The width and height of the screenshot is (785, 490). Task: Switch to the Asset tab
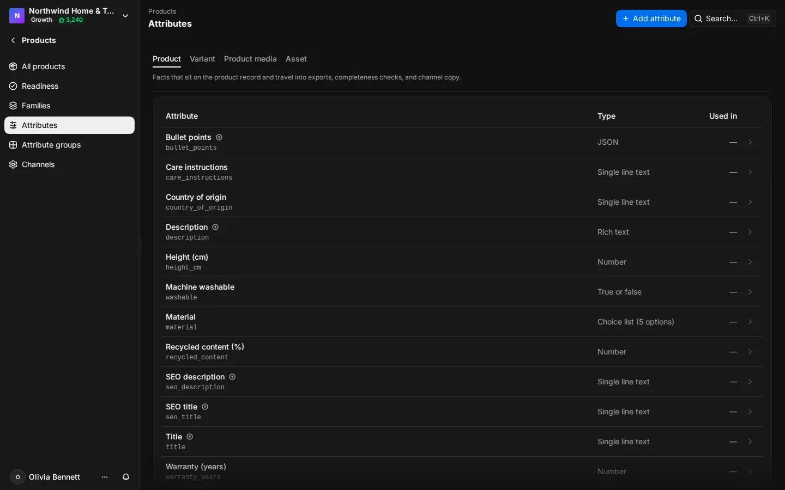(x=296, y=59)
